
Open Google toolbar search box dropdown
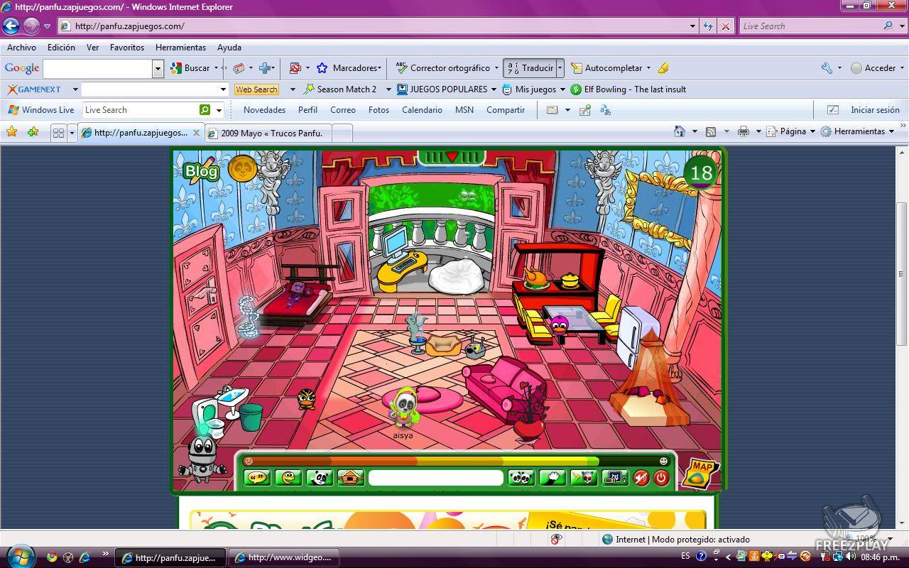coord(158,68)
